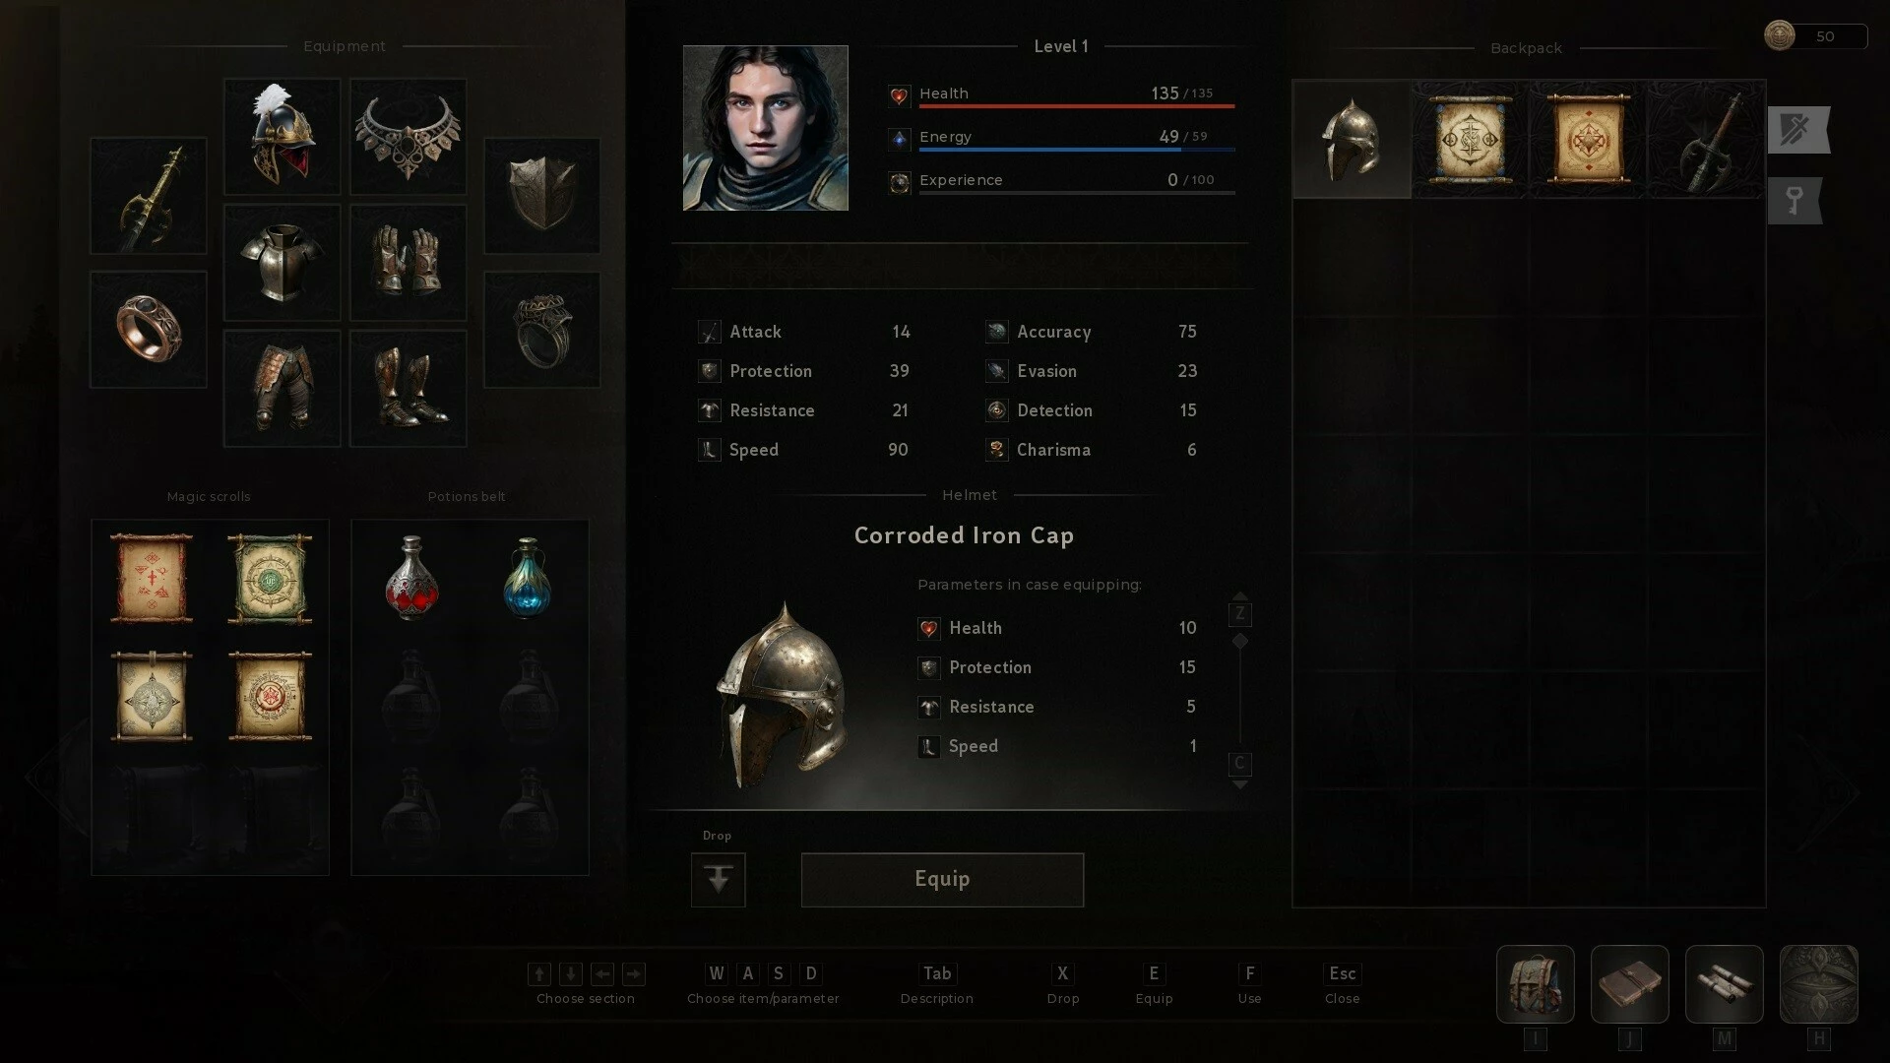Choose the red health potion
This screenshot has width=1890, height=1063.
(x=411, y=579)
